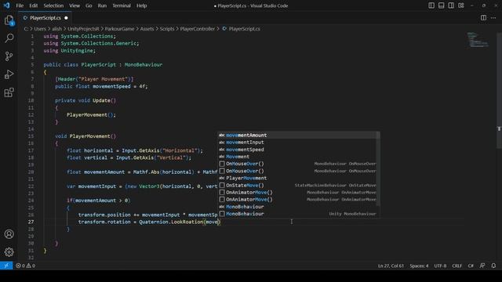Choose Unity MonoBehaviour suggestion entry
Image resolution: width=502 pixels, height=282 pixels.
tap(298, 214)
